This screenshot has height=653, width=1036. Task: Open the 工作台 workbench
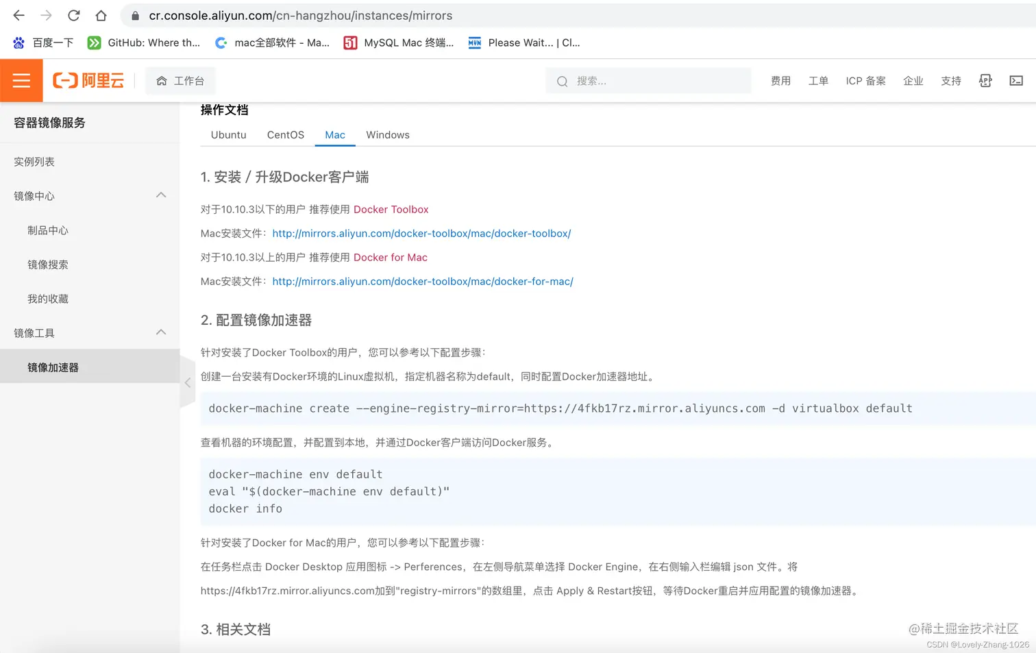point(180,80)
